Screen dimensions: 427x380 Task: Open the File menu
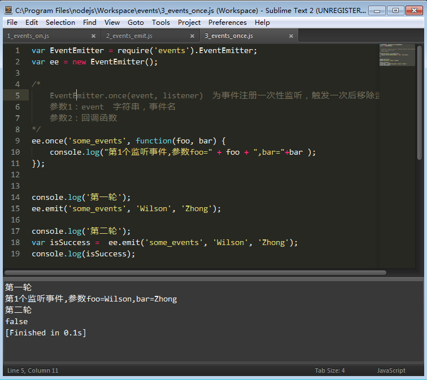[x=12, y=23]
